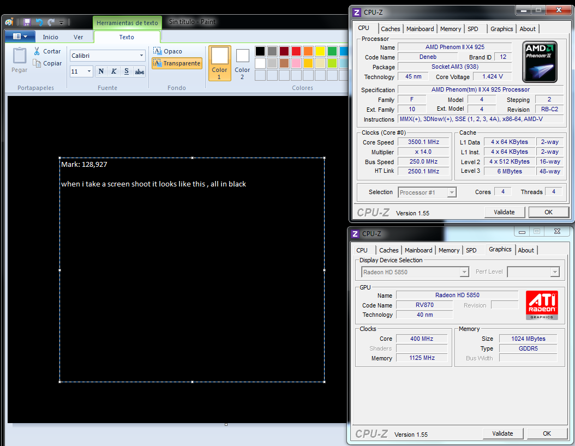Switch to the Ver ribbon tab

click(78, 37)
